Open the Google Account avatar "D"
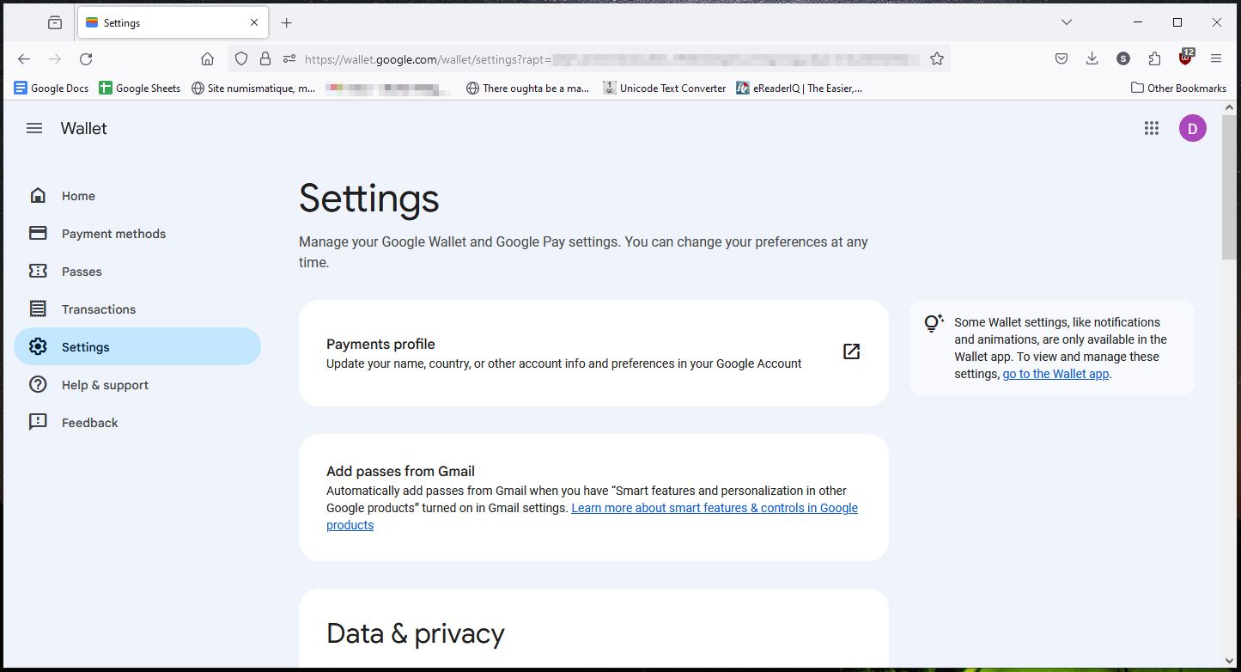This screenshot has width=1241, height=672. (x=1192, y=128)
